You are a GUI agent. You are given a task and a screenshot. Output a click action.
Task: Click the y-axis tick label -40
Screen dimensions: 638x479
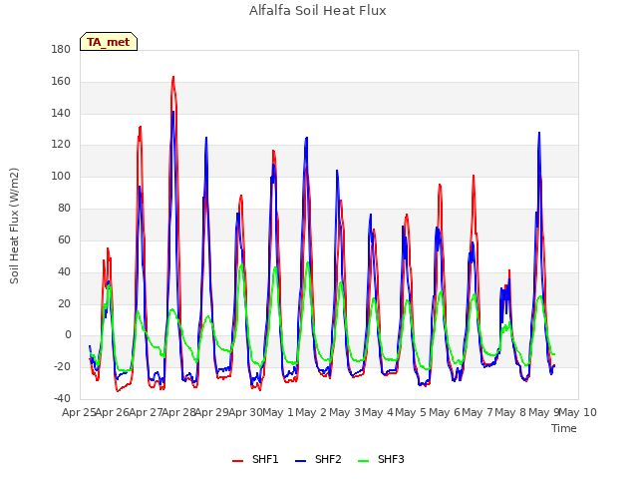62,399
